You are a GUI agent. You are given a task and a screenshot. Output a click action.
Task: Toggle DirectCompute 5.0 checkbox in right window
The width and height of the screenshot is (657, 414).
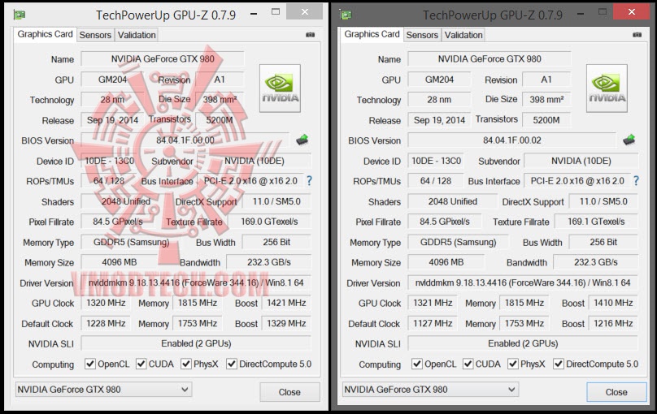[x=558, y=364]
